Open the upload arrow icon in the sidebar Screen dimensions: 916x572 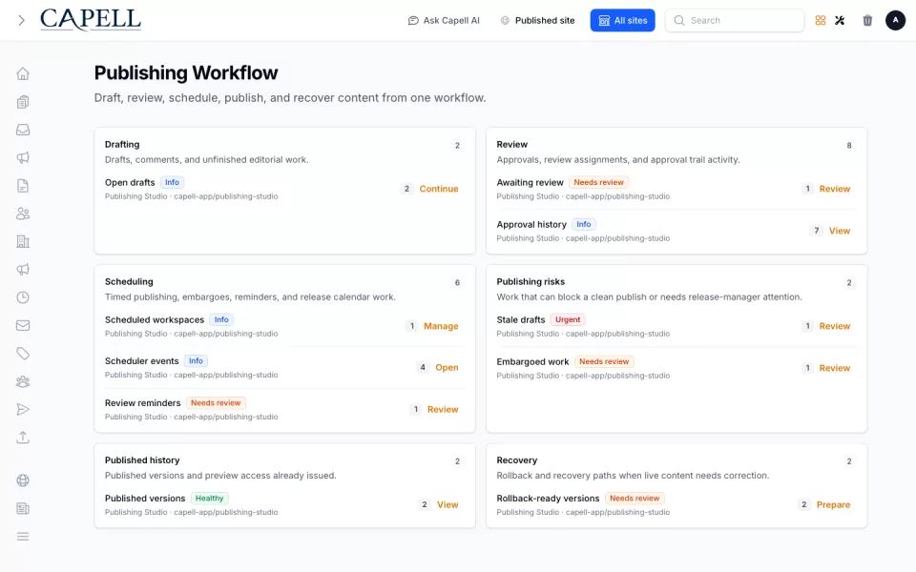23,438
